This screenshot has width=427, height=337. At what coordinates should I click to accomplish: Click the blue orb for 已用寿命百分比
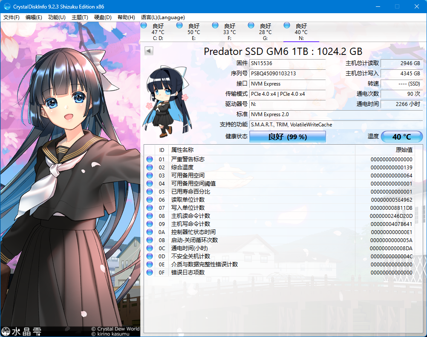[x=150, y=191]
